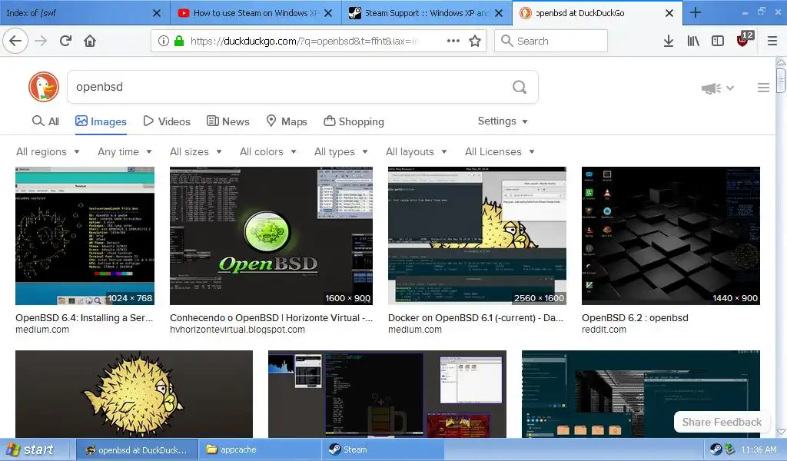This screenshot has height=461, width=787.
Task: Toggle the sidebar panel icon
Action: [x=718, y=41]
